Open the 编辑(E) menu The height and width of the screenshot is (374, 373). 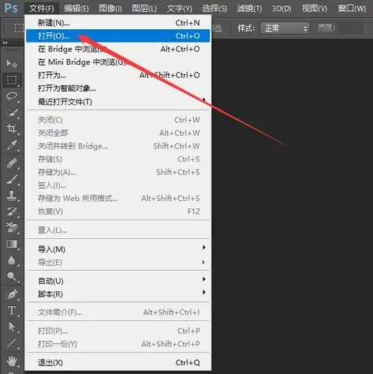76,8
